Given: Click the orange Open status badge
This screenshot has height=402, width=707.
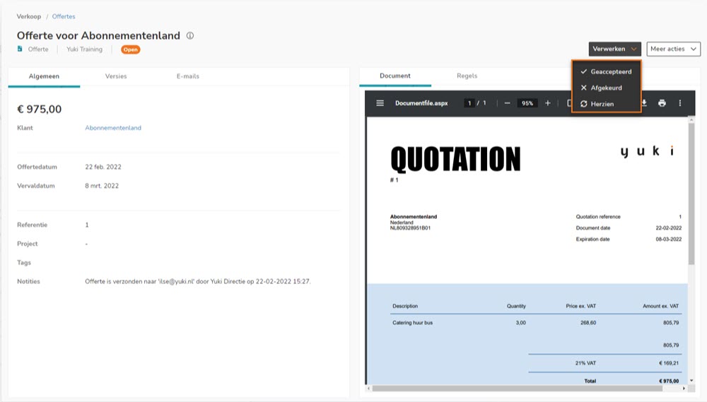Looking at the screenshot, I should pyautogui.click(x=130, y=49).
